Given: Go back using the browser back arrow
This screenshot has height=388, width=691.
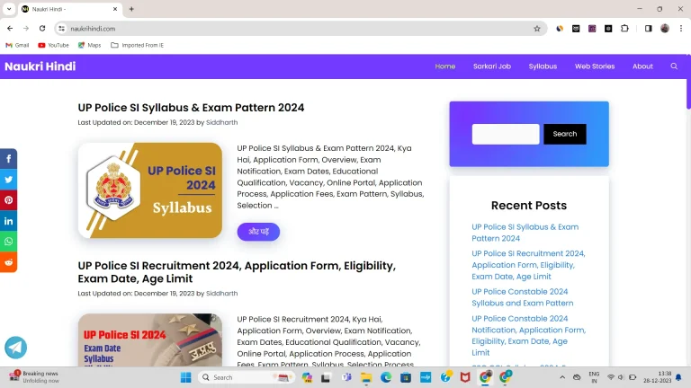Looking at the screenshot, I should [x=10, y=29].
